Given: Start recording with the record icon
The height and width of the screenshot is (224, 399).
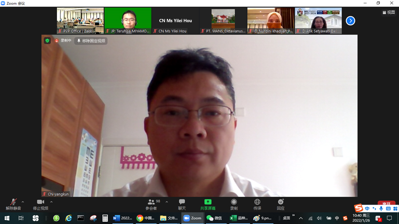Looking at the screenshot, I should click(234, 204).
